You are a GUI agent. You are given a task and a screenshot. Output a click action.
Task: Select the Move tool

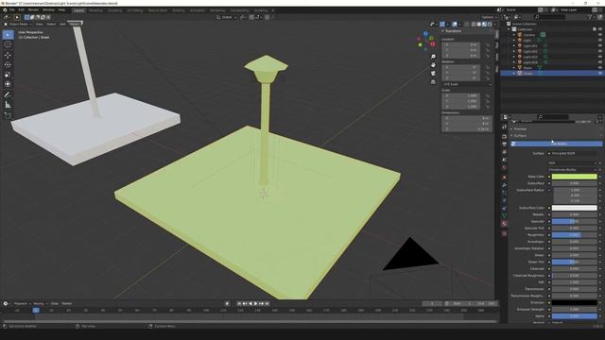(x=8, y=55)
